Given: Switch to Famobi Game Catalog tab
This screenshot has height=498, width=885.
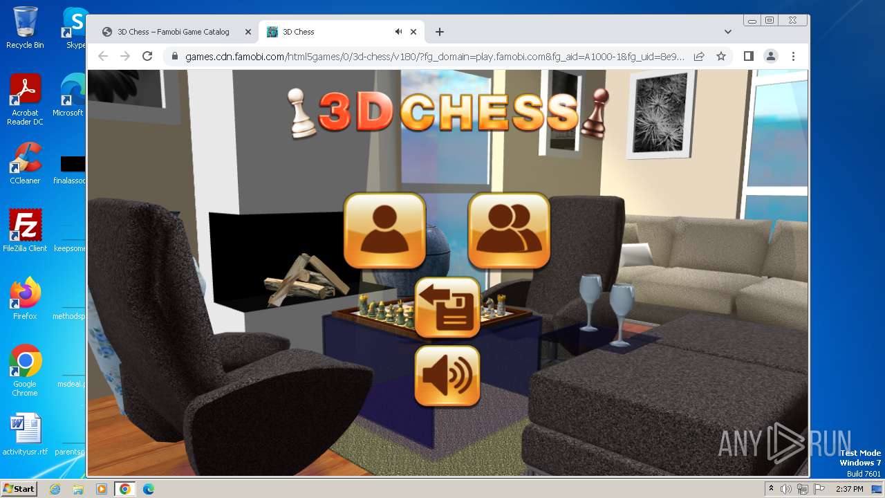Looking at the screenshot, I should point(174,32).
